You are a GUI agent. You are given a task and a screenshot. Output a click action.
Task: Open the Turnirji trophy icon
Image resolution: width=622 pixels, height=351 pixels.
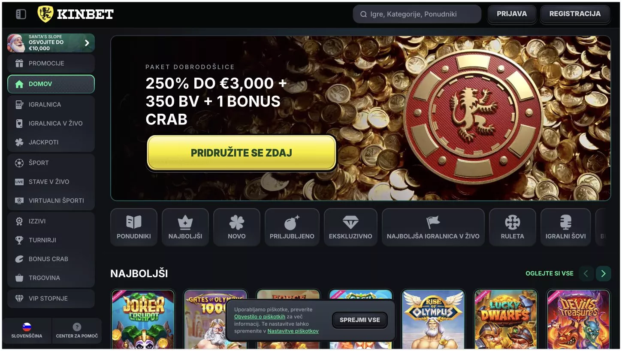tap(19, 240)
